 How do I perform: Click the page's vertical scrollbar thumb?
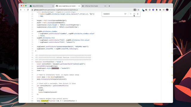[x=172, y=38]
